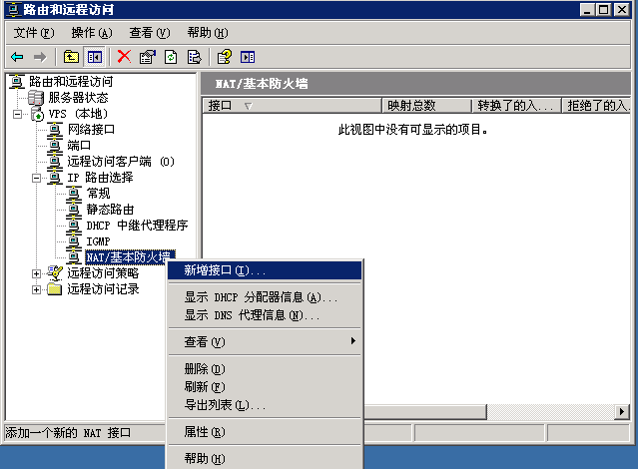Select 远程访问客户端 (0) node

(x=121, y=162)
